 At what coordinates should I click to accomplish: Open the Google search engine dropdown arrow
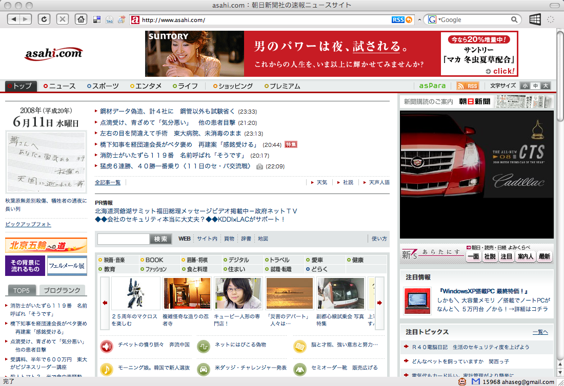click(439, 19)
